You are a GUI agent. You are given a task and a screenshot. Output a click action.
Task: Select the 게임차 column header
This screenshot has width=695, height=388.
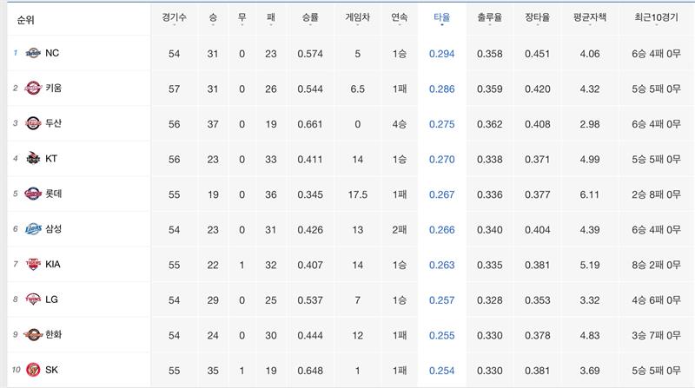click(x=358, y=17)
